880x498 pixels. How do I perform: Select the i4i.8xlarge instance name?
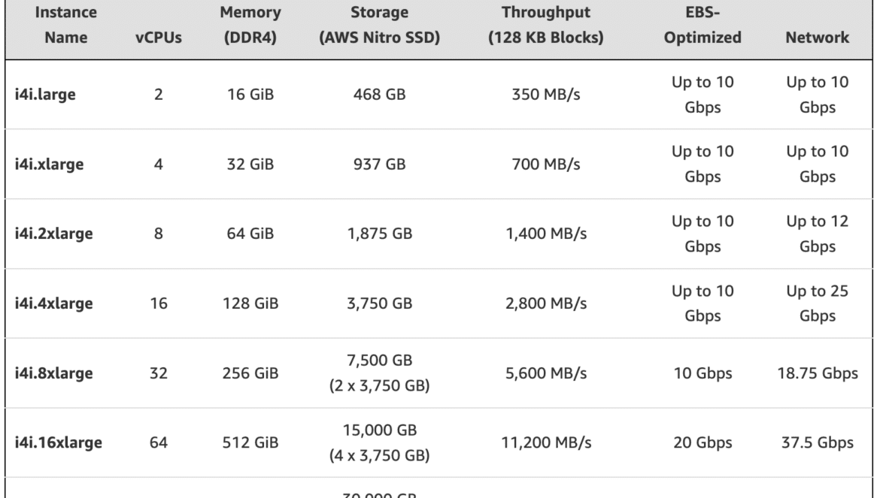[53, 373]
